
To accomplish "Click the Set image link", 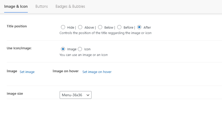I will click(27, 72).
